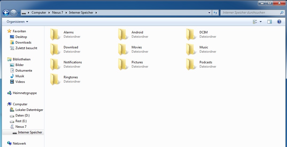Go back with the Back arrow button

(6, 13)
